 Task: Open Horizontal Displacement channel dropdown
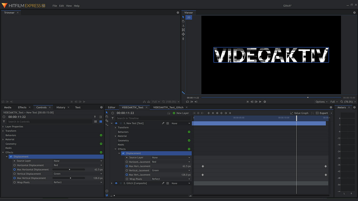click(78, 165)
